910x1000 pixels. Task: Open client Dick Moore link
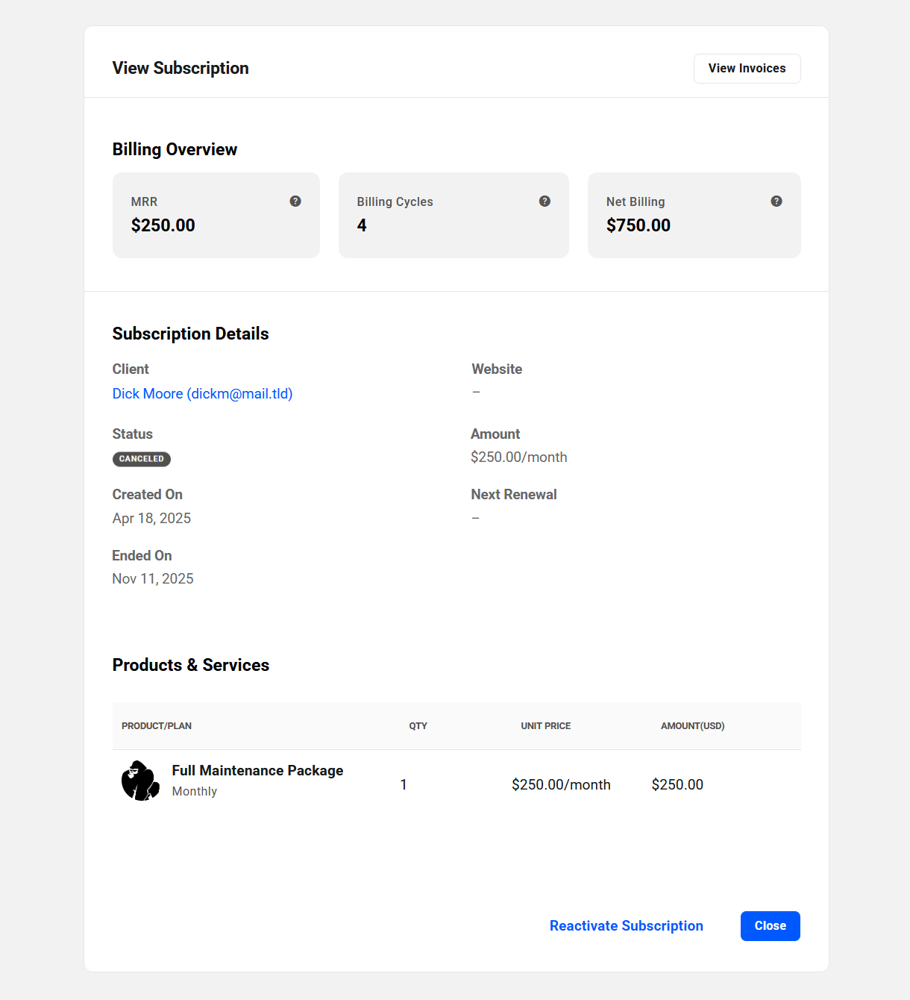pos(202,394)
